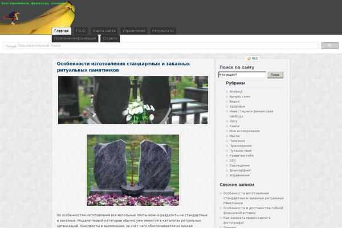This screenshot has width=342, height=228.
Task: Focus the 'Что ищем?' site search field
Action: click(x=242, y=75)
